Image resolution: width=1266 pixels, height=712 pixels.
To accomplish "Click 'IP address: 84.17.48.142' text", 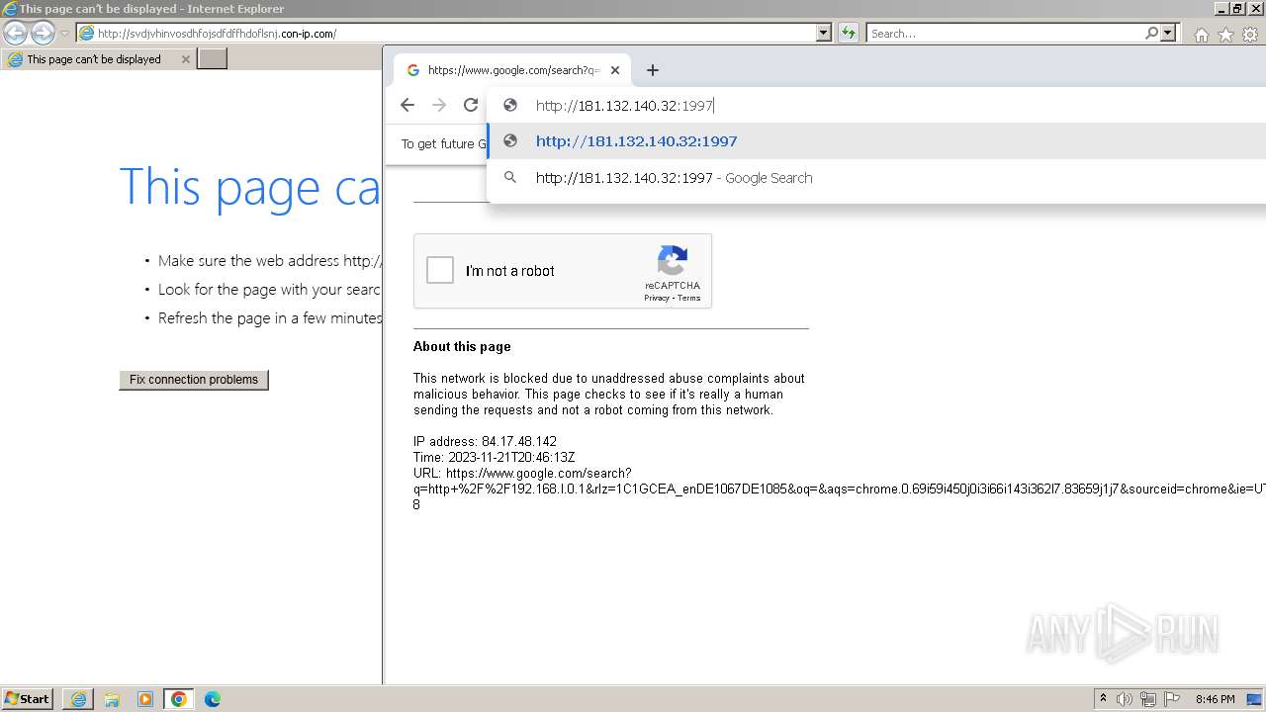I will tap(485, 442).
